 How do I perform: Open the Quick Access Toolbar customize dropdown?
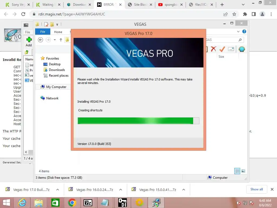(x=57, y=25)
